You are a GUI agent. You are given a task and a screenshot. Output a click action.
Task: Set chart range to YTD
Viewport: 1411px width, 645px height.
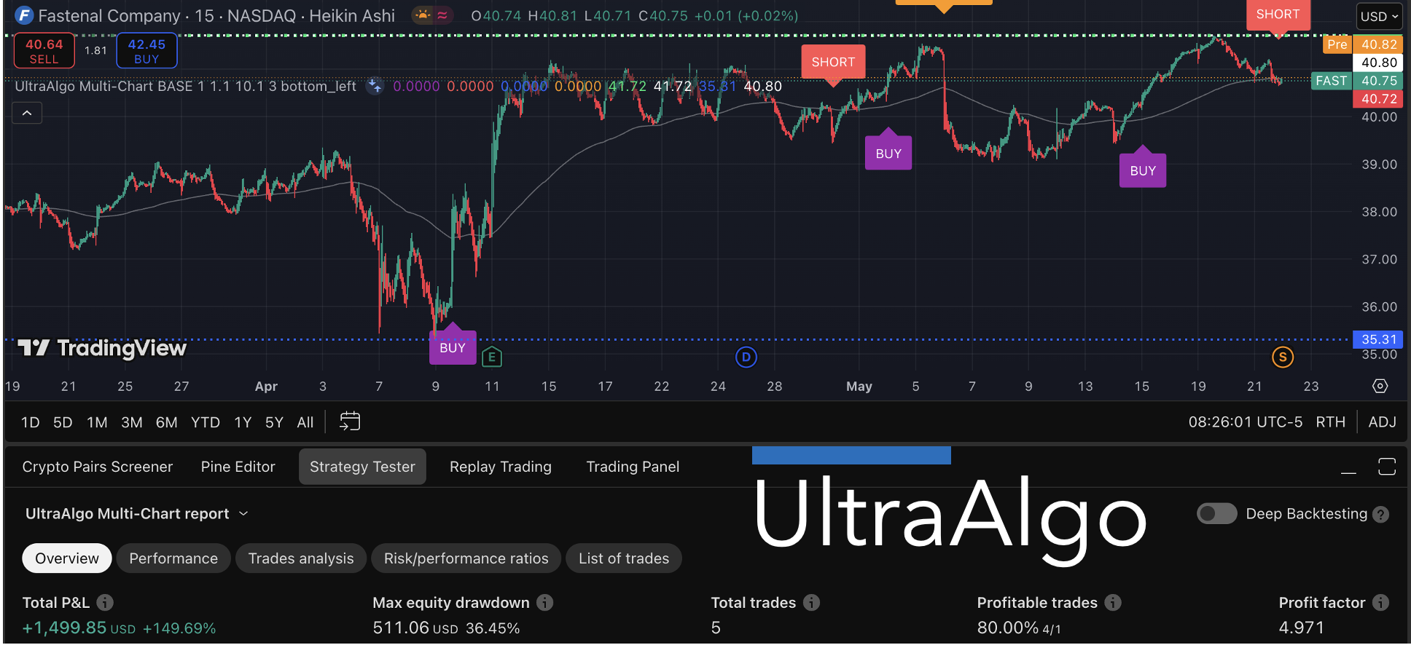click(x=206, y=422)
